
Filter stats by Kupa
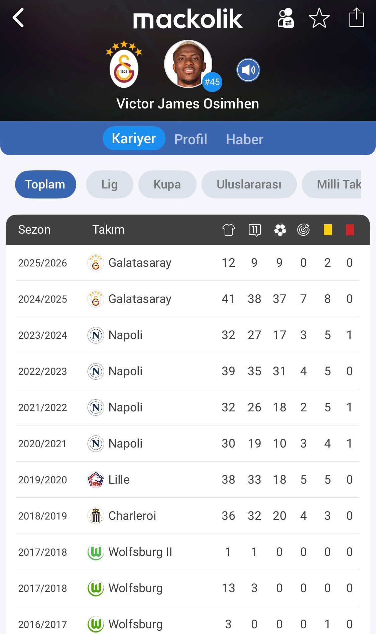point(167,184)
